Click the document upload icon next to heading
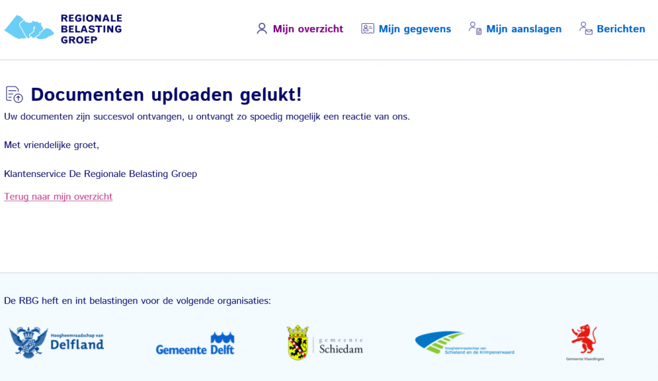This screenshot has width=658, height=381. click(x=14, y=94)
